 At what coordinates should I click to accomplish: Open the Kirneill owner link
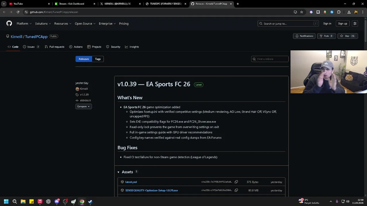(16, 37)
